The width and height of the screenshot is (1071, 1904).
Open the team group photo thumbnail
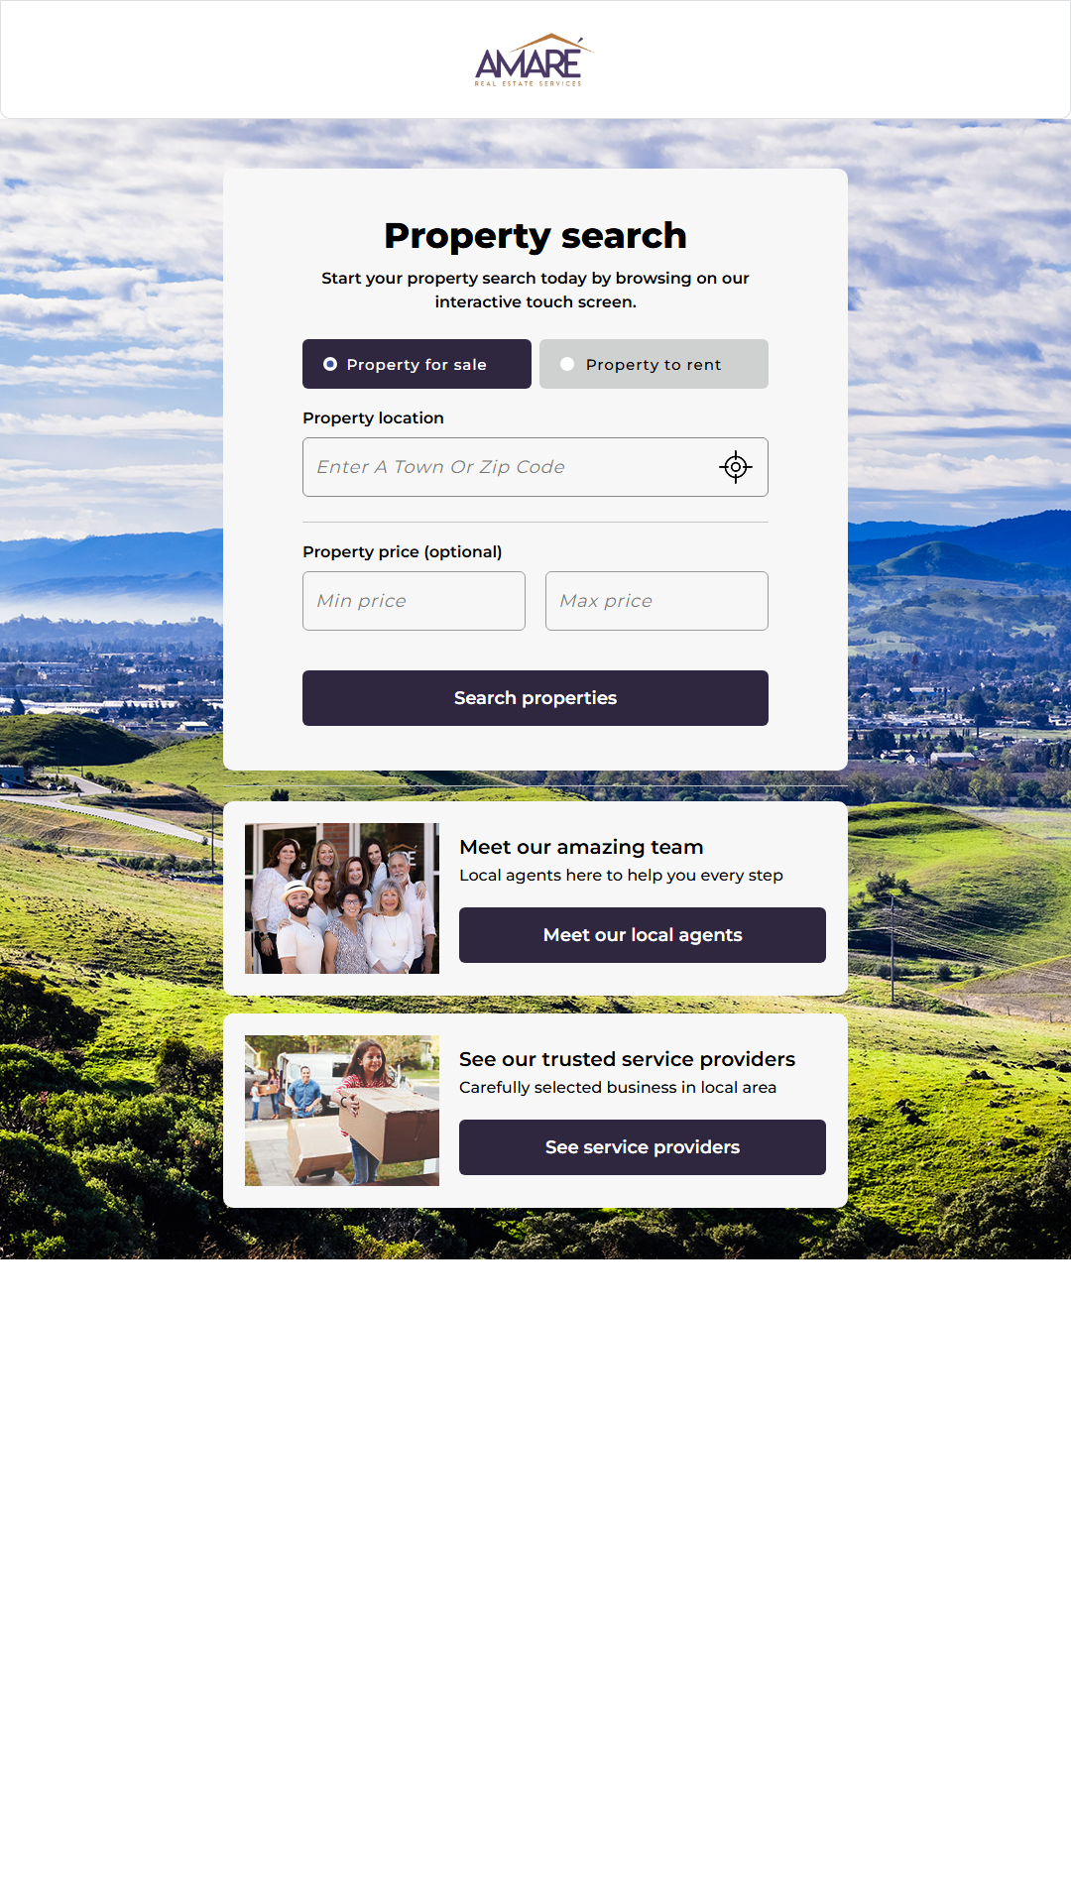coord(342,898)
